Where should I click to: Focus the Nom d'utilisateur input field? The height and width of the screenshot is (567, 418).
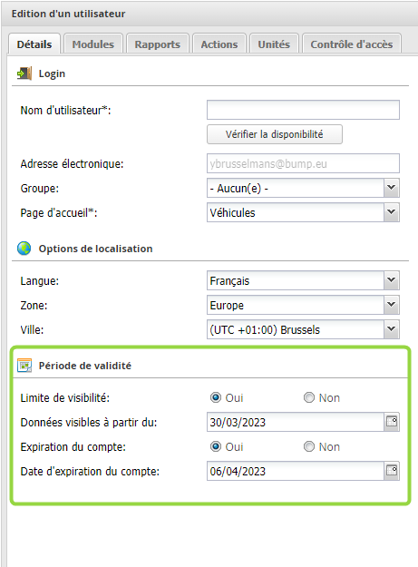303,110
